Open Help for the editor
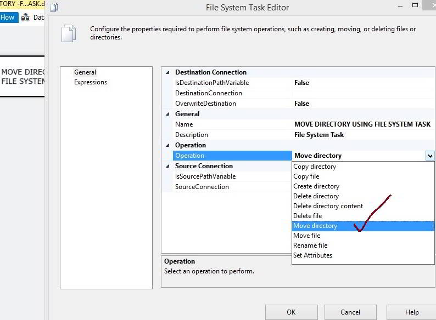The height and width of the screenshot is (320, 436). pyautogui.click(x=411, y=312)
